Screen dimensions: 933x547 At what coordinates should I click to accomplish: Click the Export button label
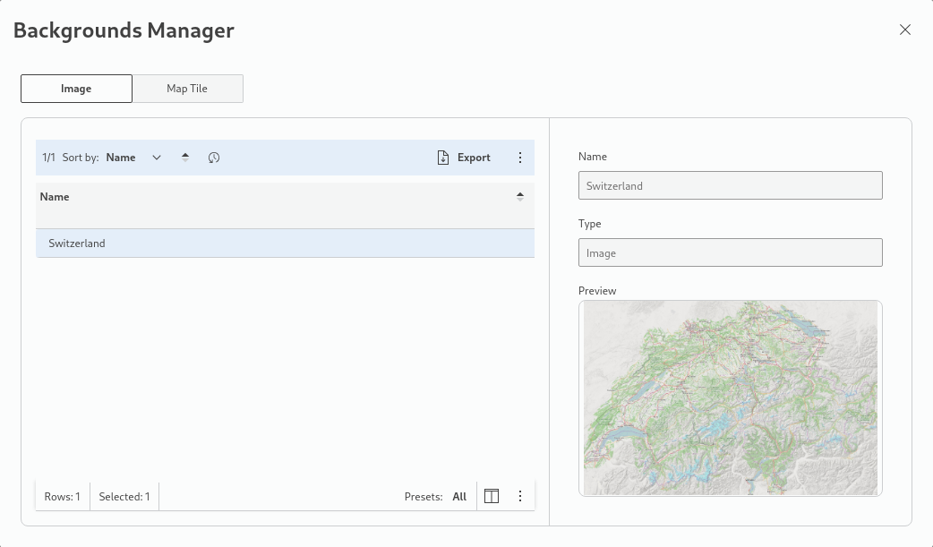[x=474, y=158]
